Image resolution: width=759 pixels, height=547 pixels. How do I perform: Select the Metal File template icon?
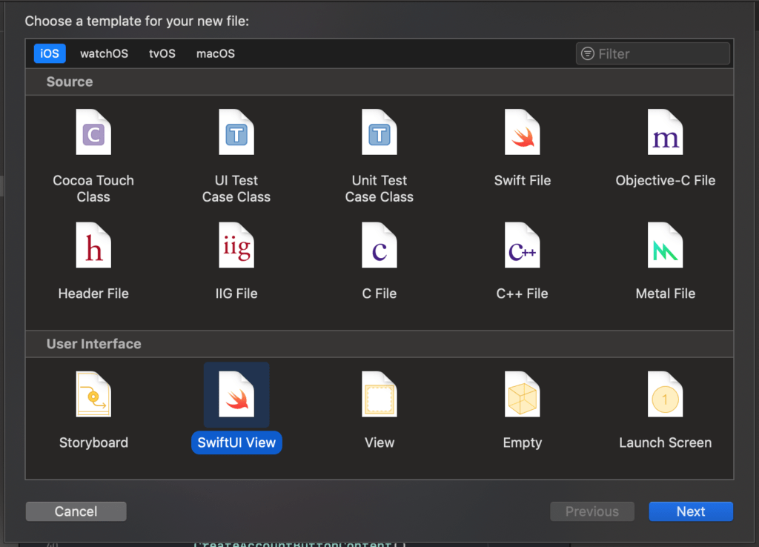click(665, 245)
